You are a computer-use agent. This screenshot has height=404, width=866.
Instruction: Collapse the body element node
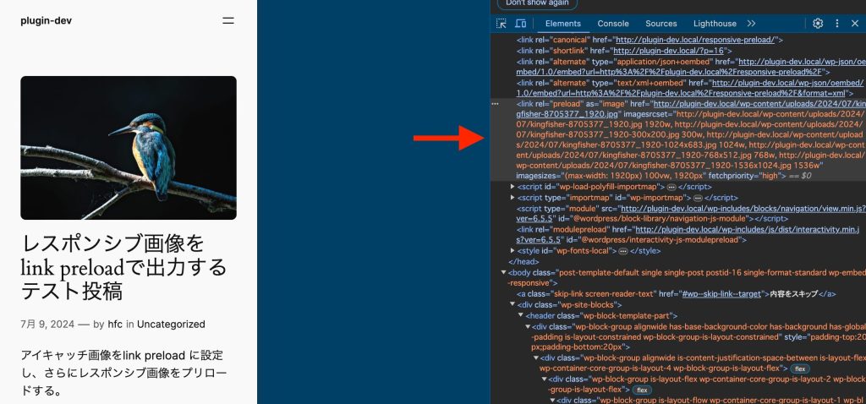(x=503, y=273)
